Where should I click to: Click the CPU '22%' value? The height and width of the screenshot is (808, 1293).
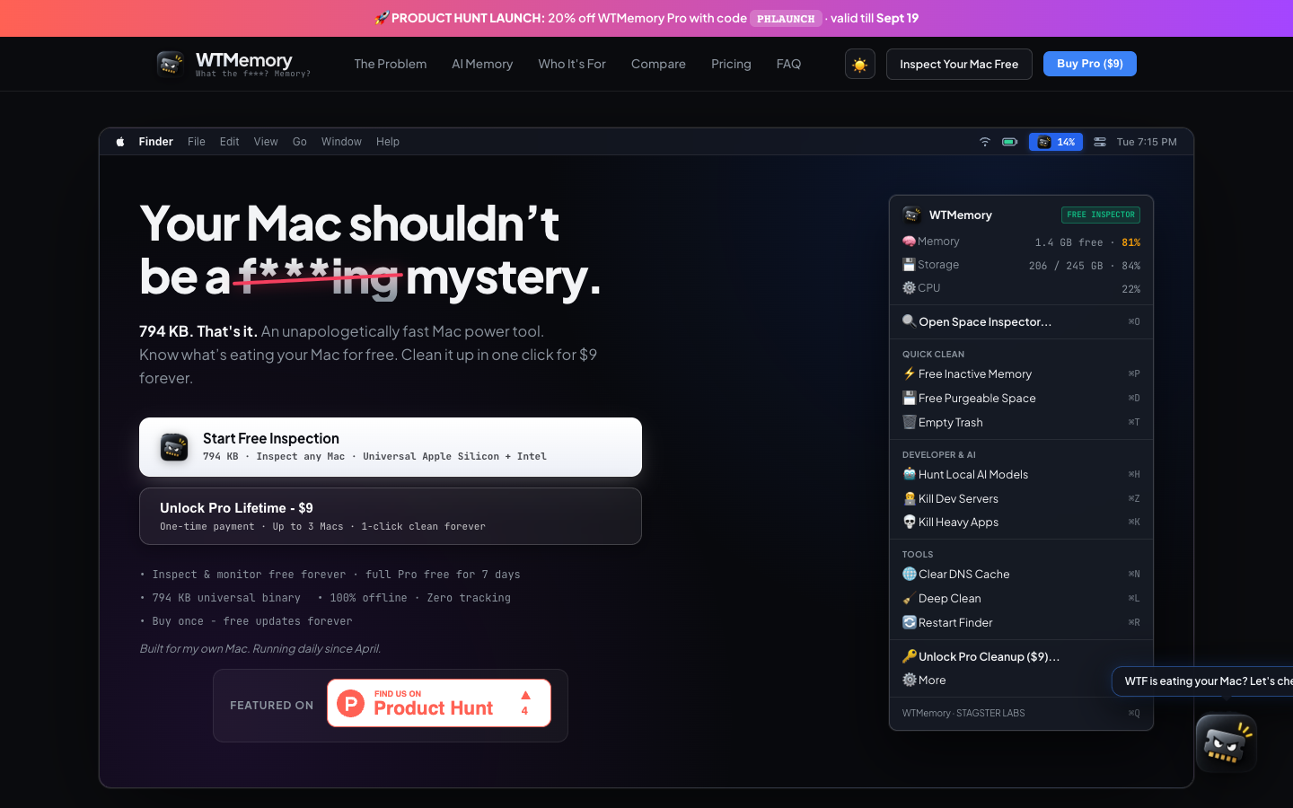pyautogui.click(x=1131, y=289)
